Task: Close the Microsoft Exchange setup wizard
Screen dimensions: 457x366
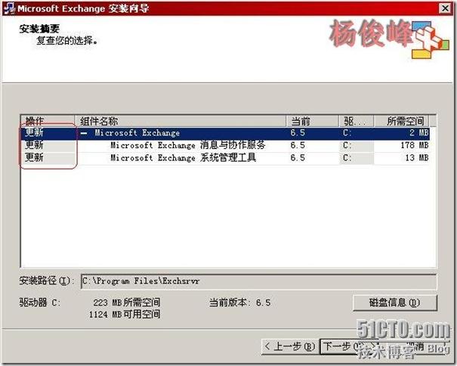Action: [445, 8]
